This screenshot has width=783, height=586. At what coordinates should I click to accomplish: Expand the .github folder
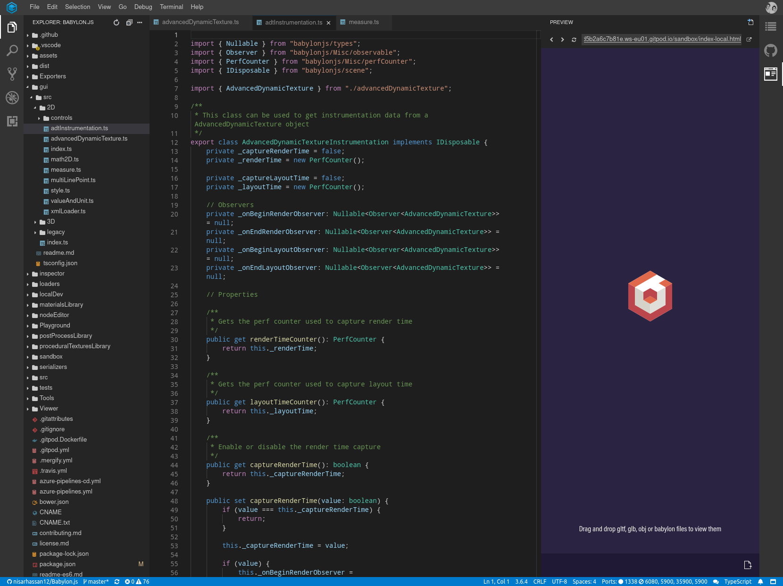[x=86, y=35]
